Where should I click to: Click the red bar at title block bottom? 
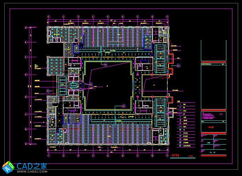213,156
